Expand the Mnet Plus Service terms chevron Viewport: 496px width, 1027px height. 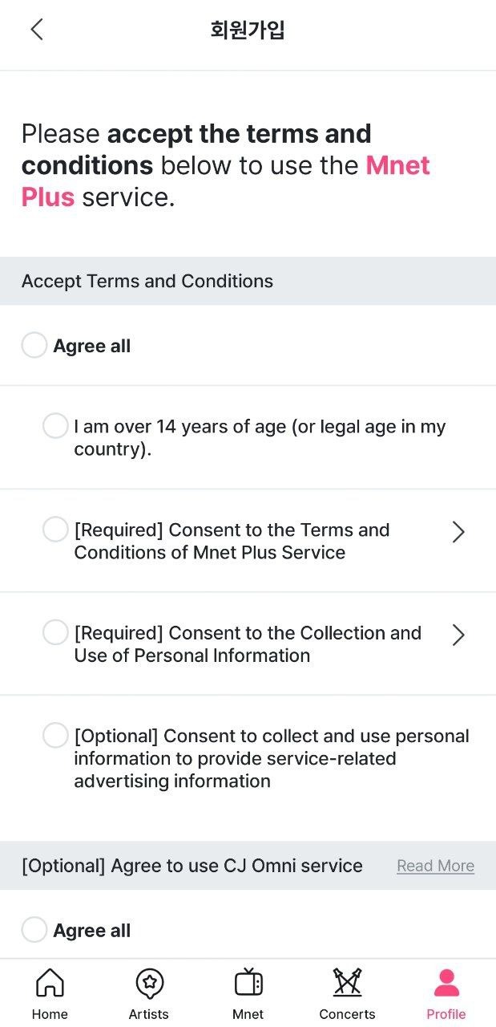pos(458,532)
